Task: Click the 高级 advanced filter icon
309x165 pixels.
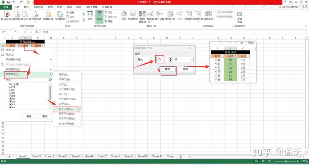Action: coord(108,21)
